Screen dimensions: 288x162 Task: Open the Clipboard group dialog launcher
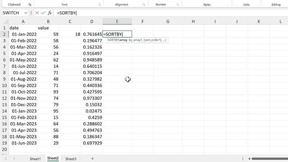30,4
